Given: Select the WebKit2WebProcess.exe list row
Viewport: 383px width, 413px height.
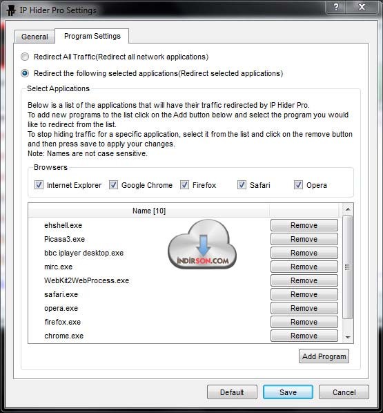Looking at the screenshot, I should [149, 280].
